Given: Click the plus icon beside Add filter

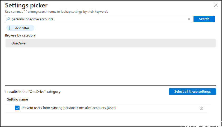Looking at the screenshot, I should point(10,28).
